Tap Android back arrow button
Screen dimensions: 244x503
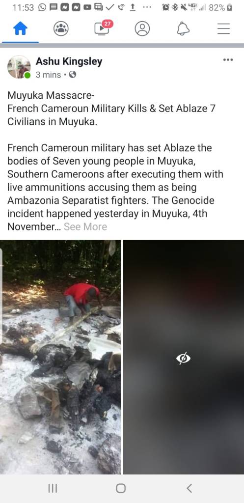(x=189, y=489)
